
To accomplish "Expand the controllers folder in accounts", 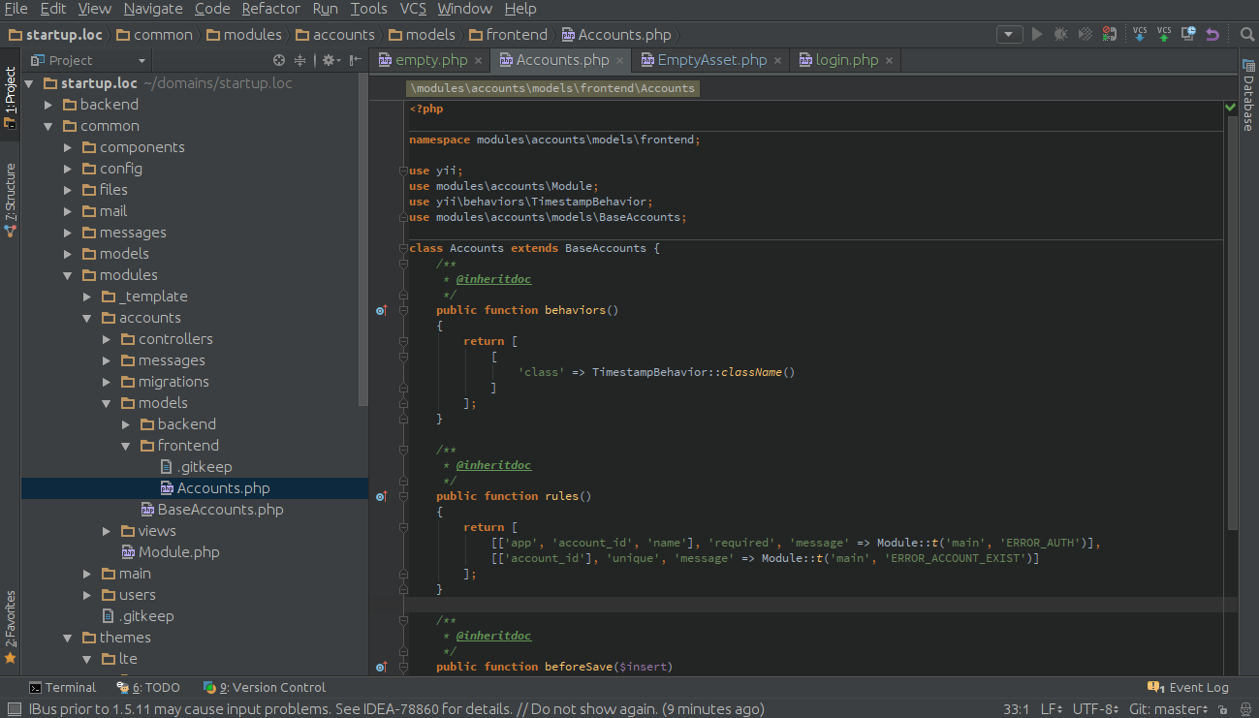I will [108, 339].
